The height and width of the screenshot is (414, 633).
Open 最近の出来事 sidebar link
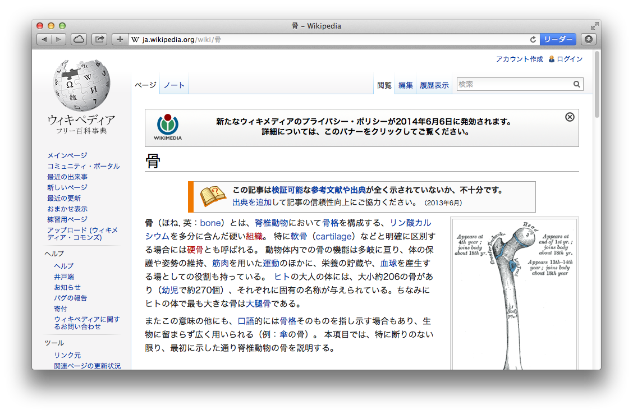tap(67, 177)
